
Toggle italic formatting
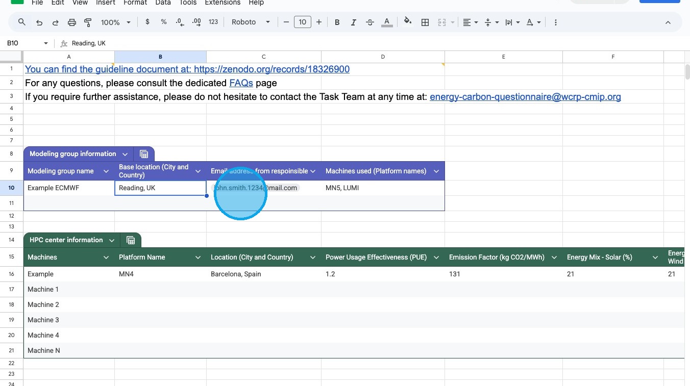coord(353,22)
